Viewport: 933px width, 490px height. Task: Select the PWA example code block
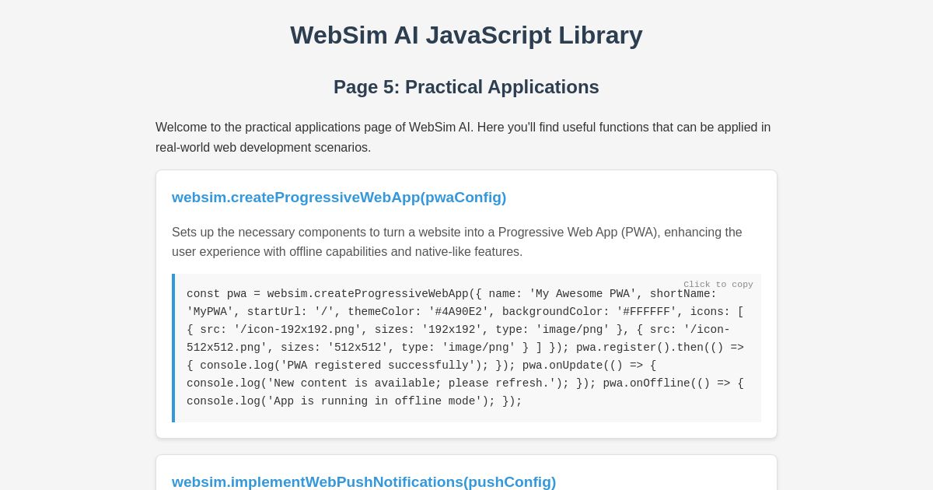tap(466, 348)
